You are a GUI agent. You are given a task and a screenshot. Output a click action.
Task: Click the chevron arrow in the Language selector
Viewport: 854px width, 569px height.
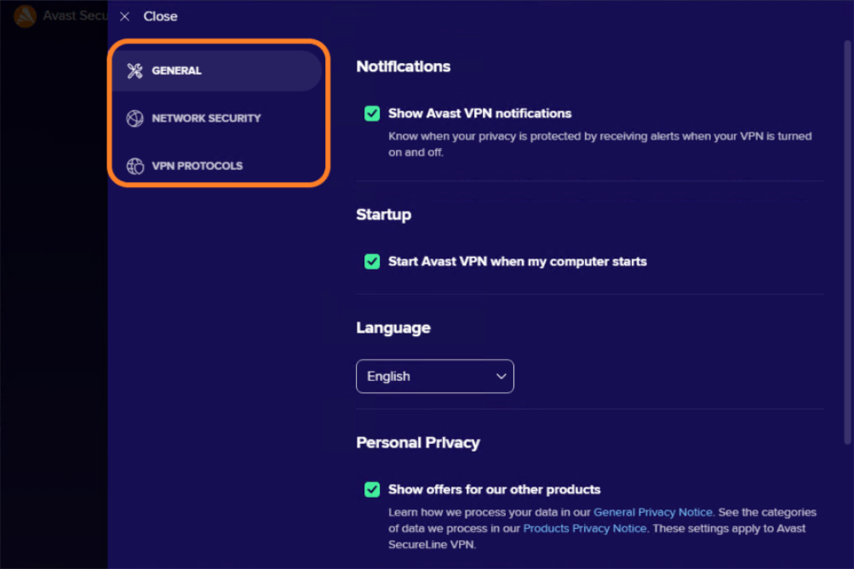click(x=501, y=376)
